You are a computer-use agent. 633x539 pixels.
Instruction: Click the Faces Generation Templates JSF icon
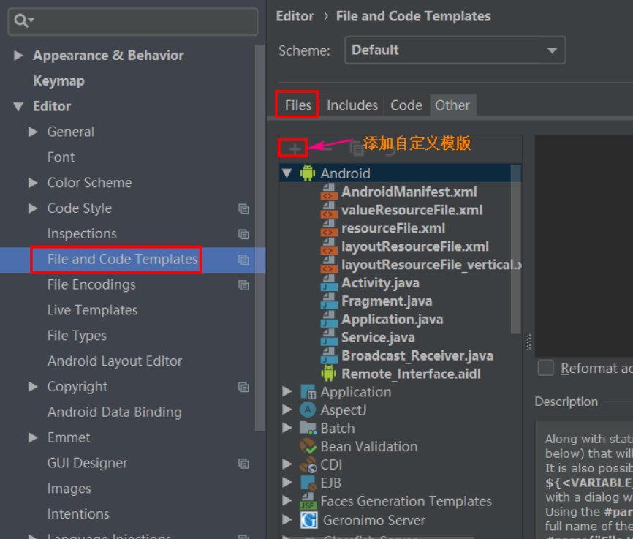pos(308,501)
